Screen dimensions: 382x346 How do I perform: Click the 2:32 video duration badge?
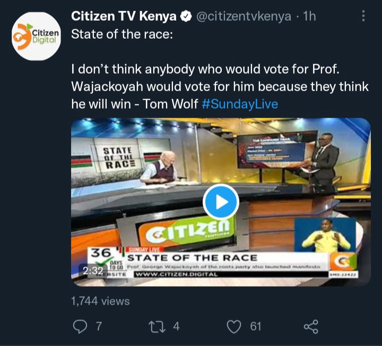coord(93,271)
